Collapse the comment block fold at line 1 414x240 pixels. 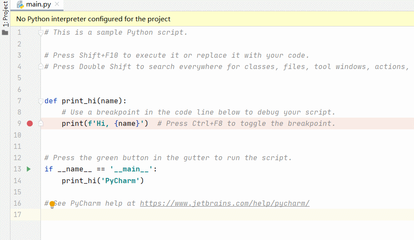coord(41,33)
